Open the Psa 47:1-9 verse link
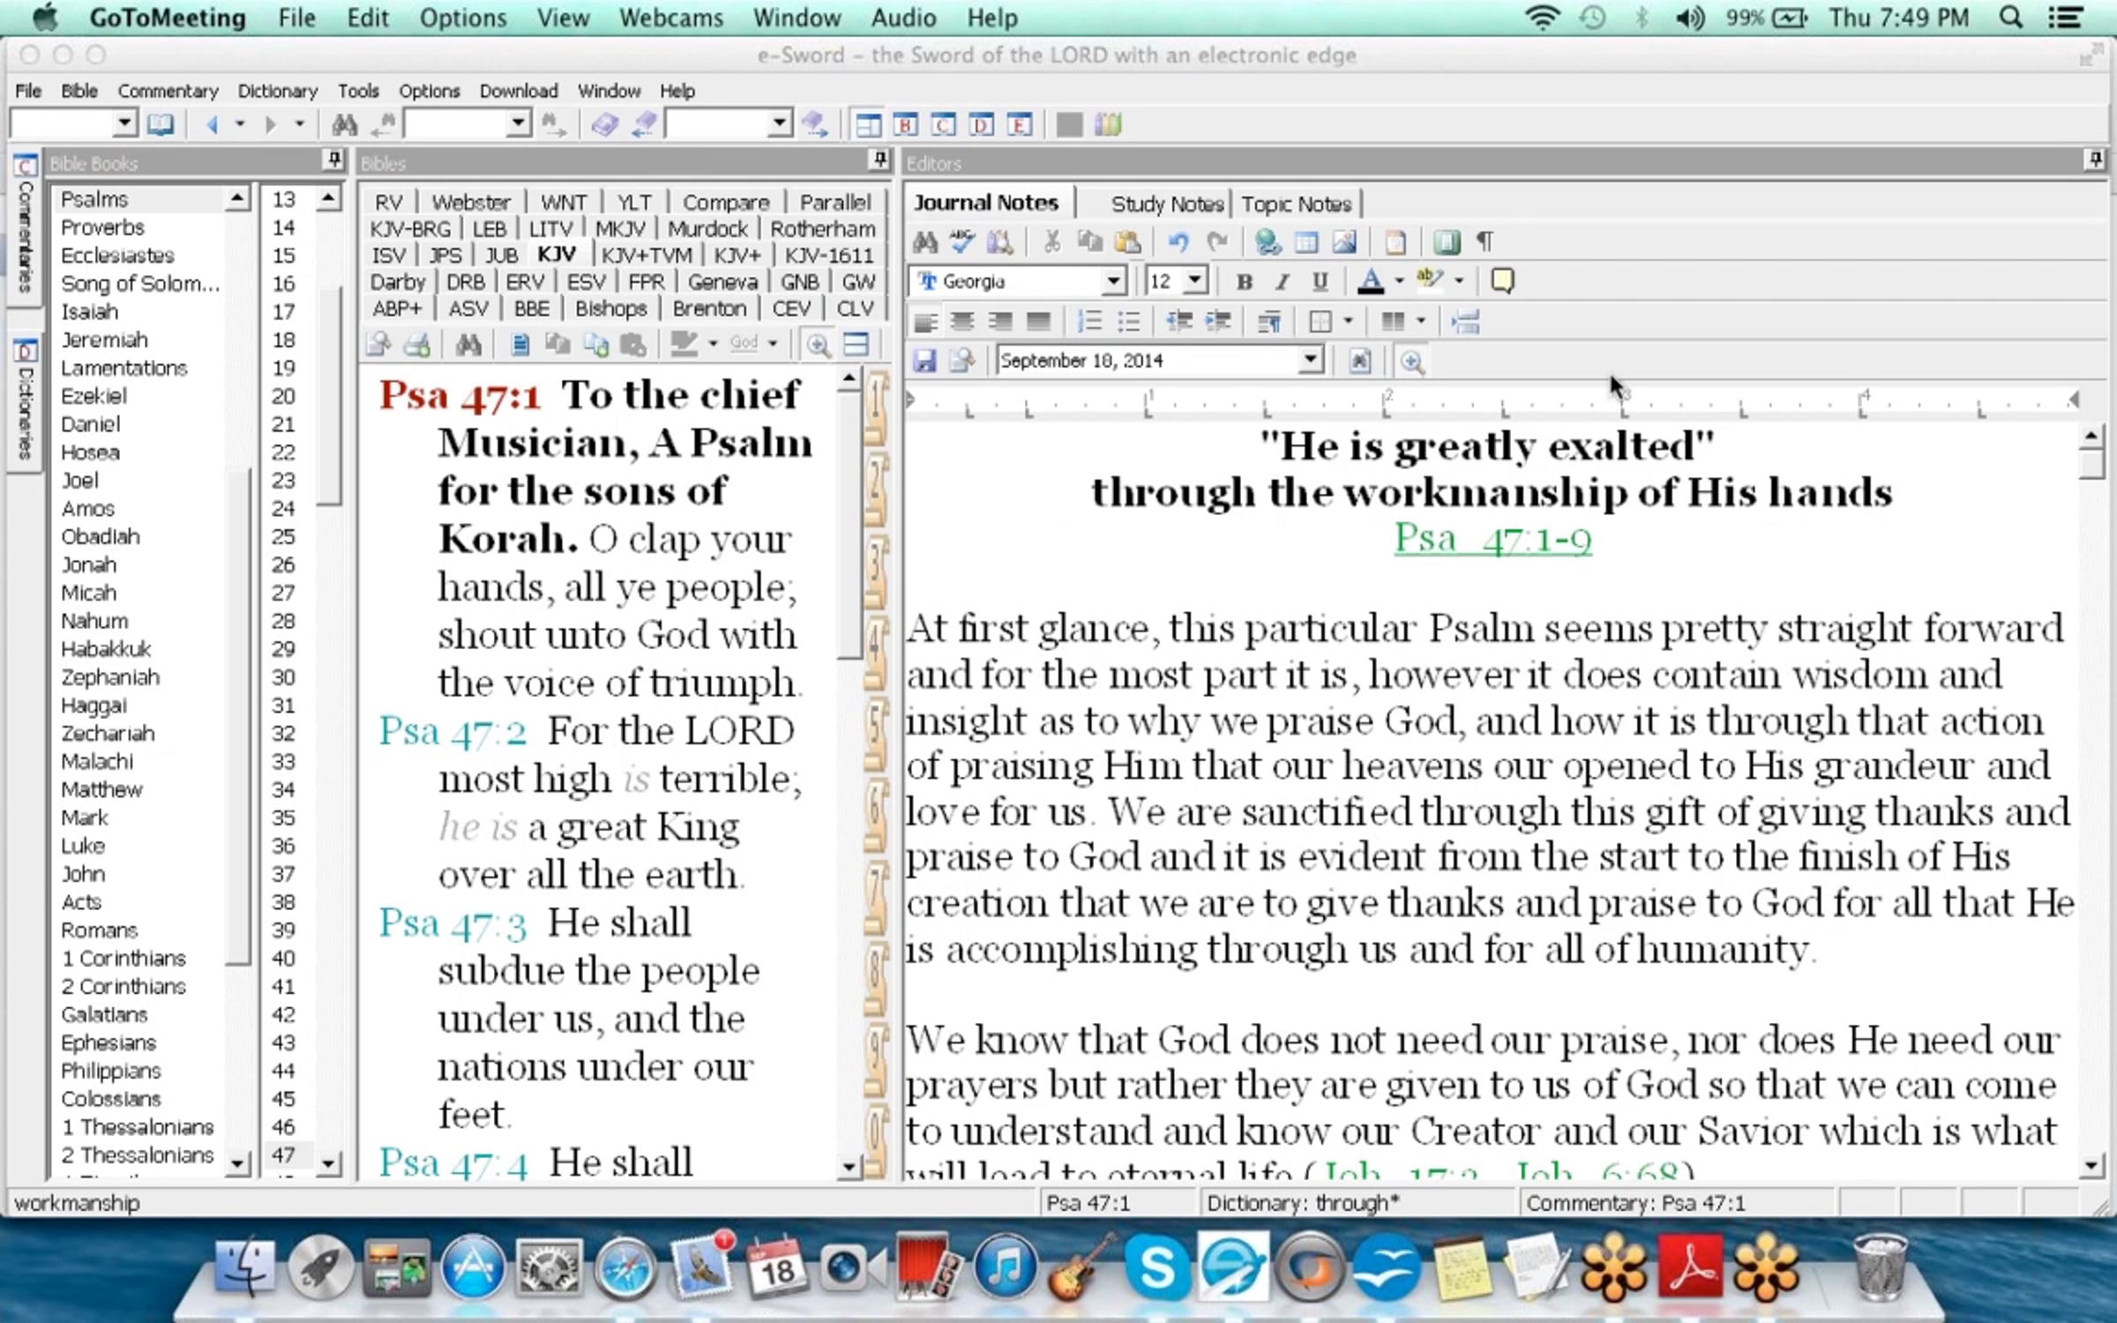2117x1323 pixels. 1492,539
